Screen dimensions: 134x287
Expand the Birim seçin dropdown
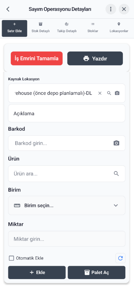(x=66, y=205)
